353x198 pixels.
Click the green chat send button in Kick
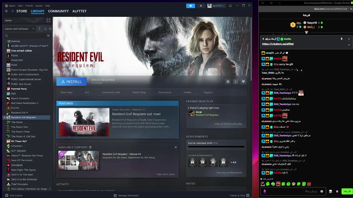[347, 191]
